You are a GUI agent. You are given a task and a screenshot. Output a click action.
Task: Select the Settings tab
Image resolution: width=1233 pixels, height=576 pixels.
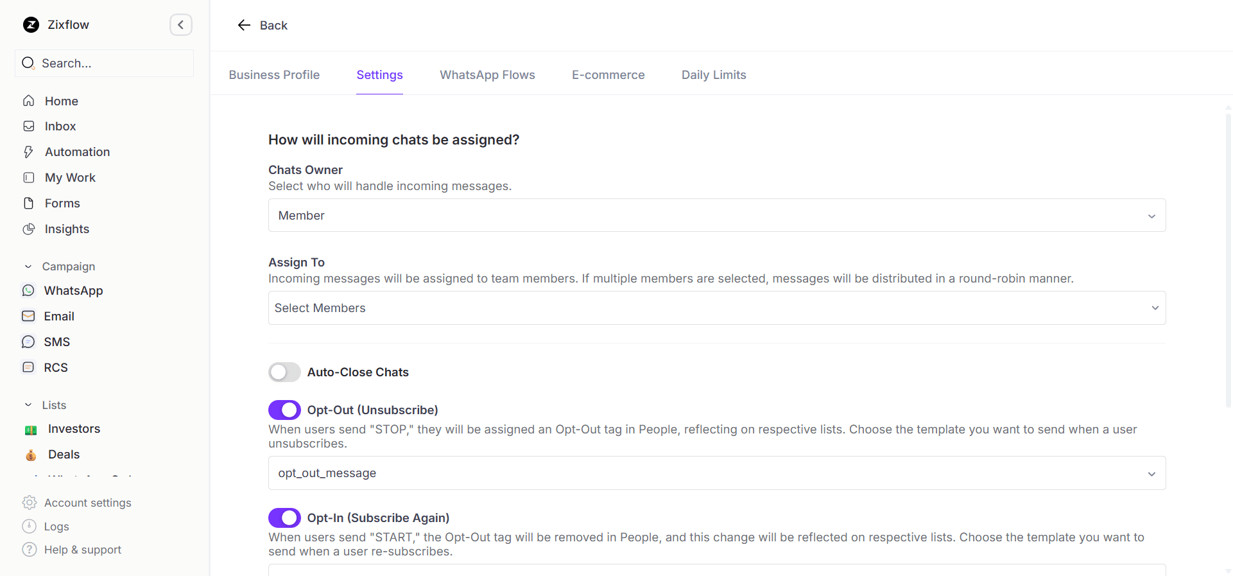[379, 75]
